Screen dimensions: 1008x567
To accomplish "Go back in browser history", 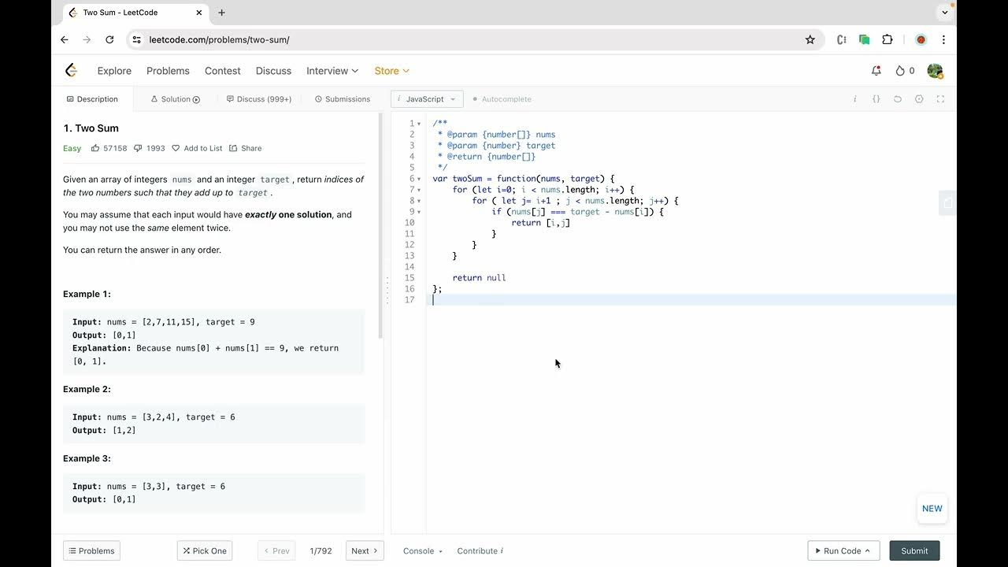I will coord(65,39).
